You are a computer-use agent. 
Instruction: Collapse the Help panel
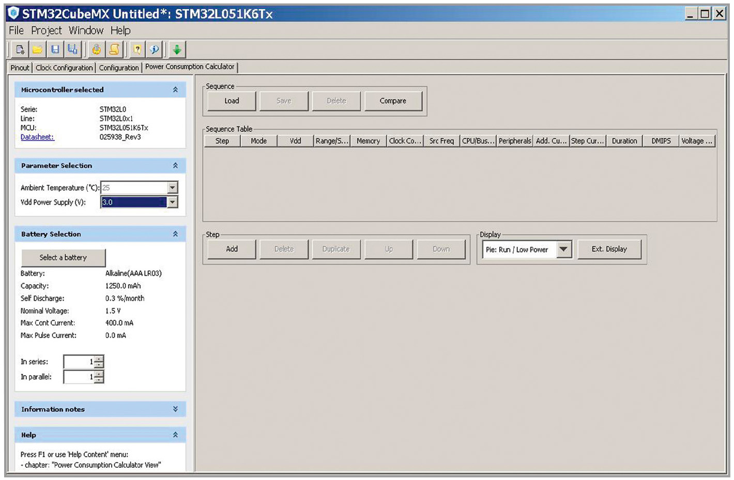tap(175, 435)
